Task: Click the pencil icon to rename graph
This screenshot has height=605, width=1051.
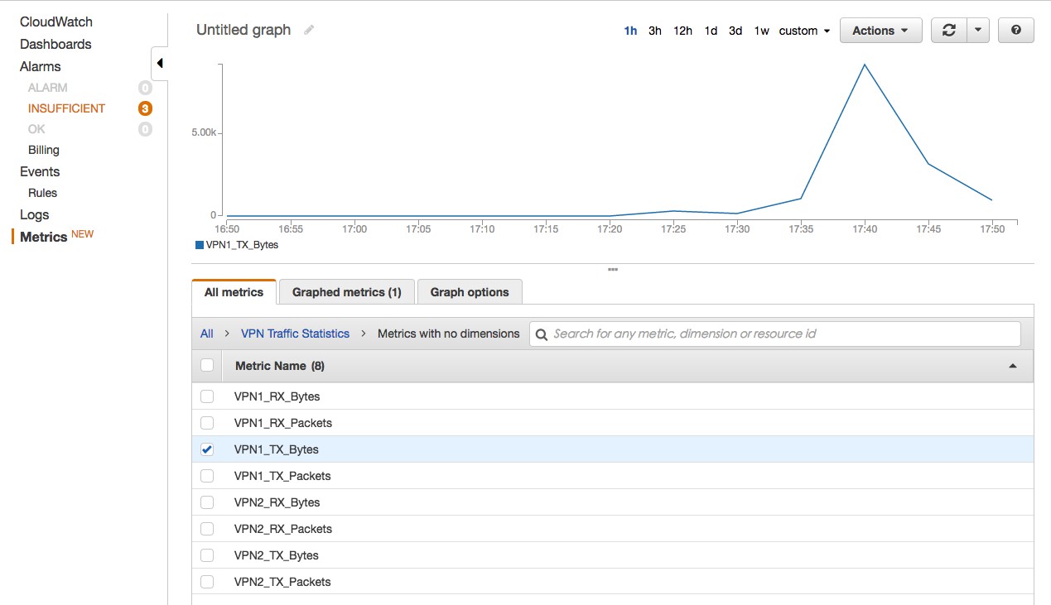Action: (309, 30)
